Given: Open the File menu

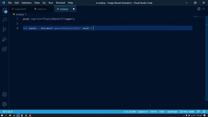Looking at the screenshot, I should [x=10, y=3].
